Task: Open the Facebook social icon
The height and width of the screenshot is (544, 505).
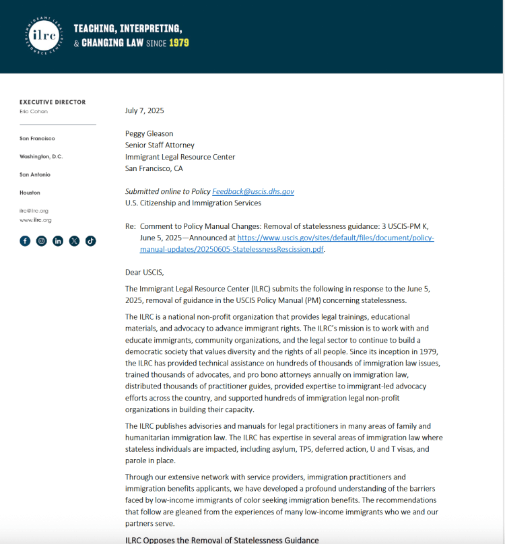Action: (x=25, y=240)
